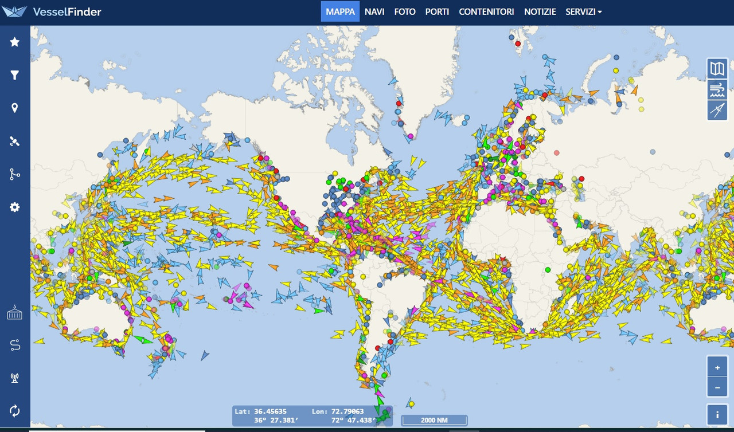Expand the SERVIZI dropdown menu
This screenshot has height=432, width=734.
(584, 11)
